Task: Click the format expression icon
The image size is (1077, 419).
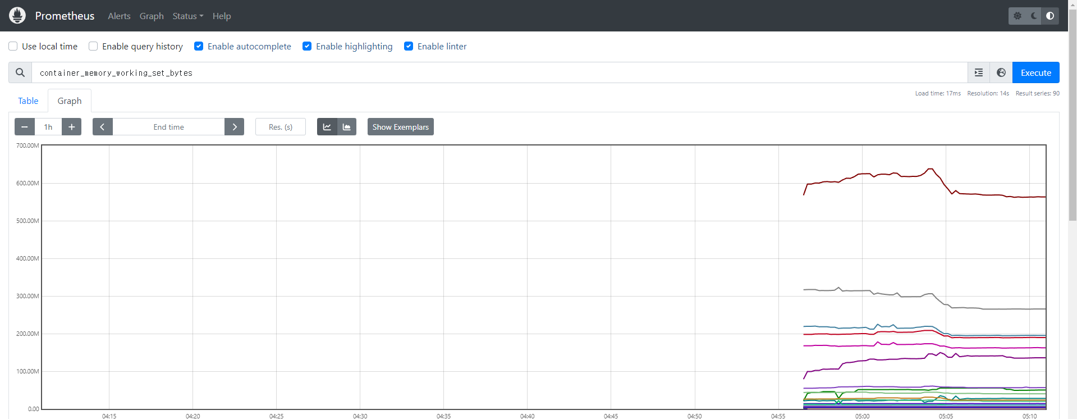Action: tap(979, 72)
